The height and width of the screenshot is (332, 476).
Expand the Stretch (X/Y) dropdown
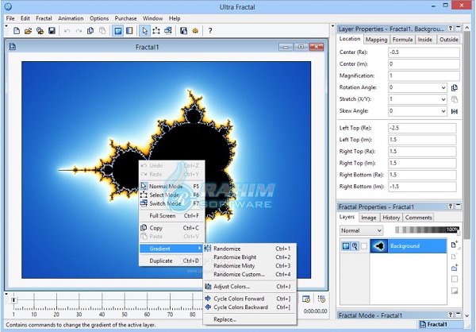442,99
